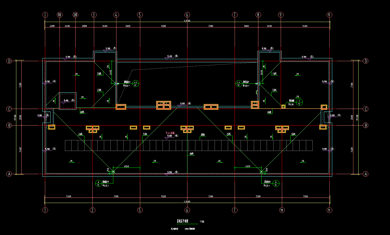
Task: Click the detail callout circle near axis 9
Action: pos(299,102)
